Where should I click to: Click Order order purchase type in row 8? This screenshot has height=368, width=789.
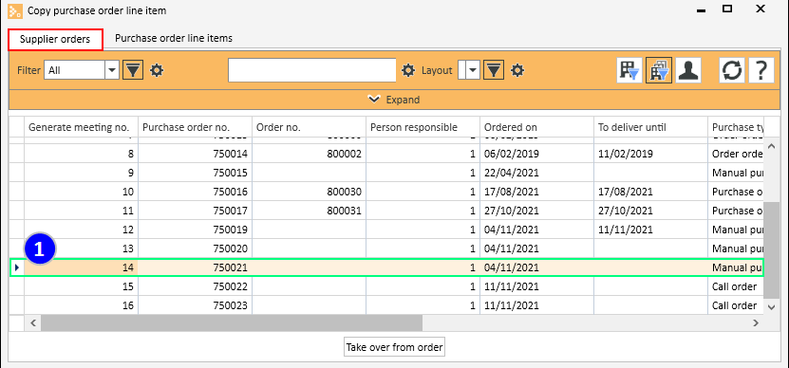[x=736, y=154]
